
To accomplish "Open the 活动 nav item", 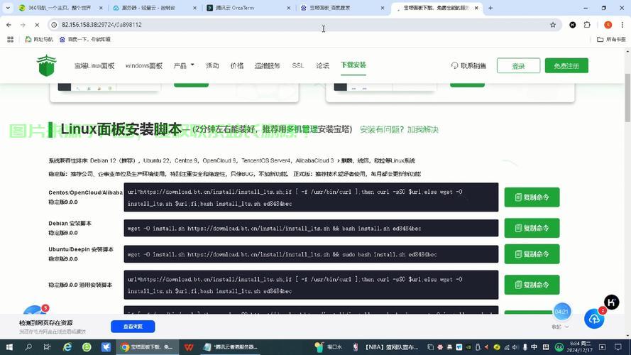I will [x=212, y=65].
